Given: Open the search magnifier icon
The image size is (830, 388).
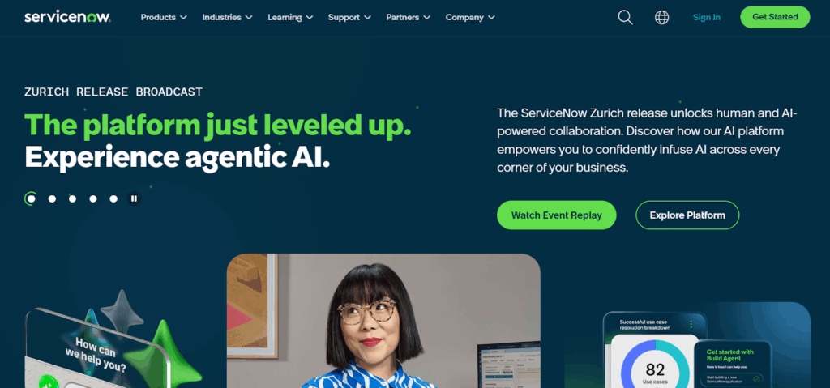Looking at the screenshot, I should [625, 18].
